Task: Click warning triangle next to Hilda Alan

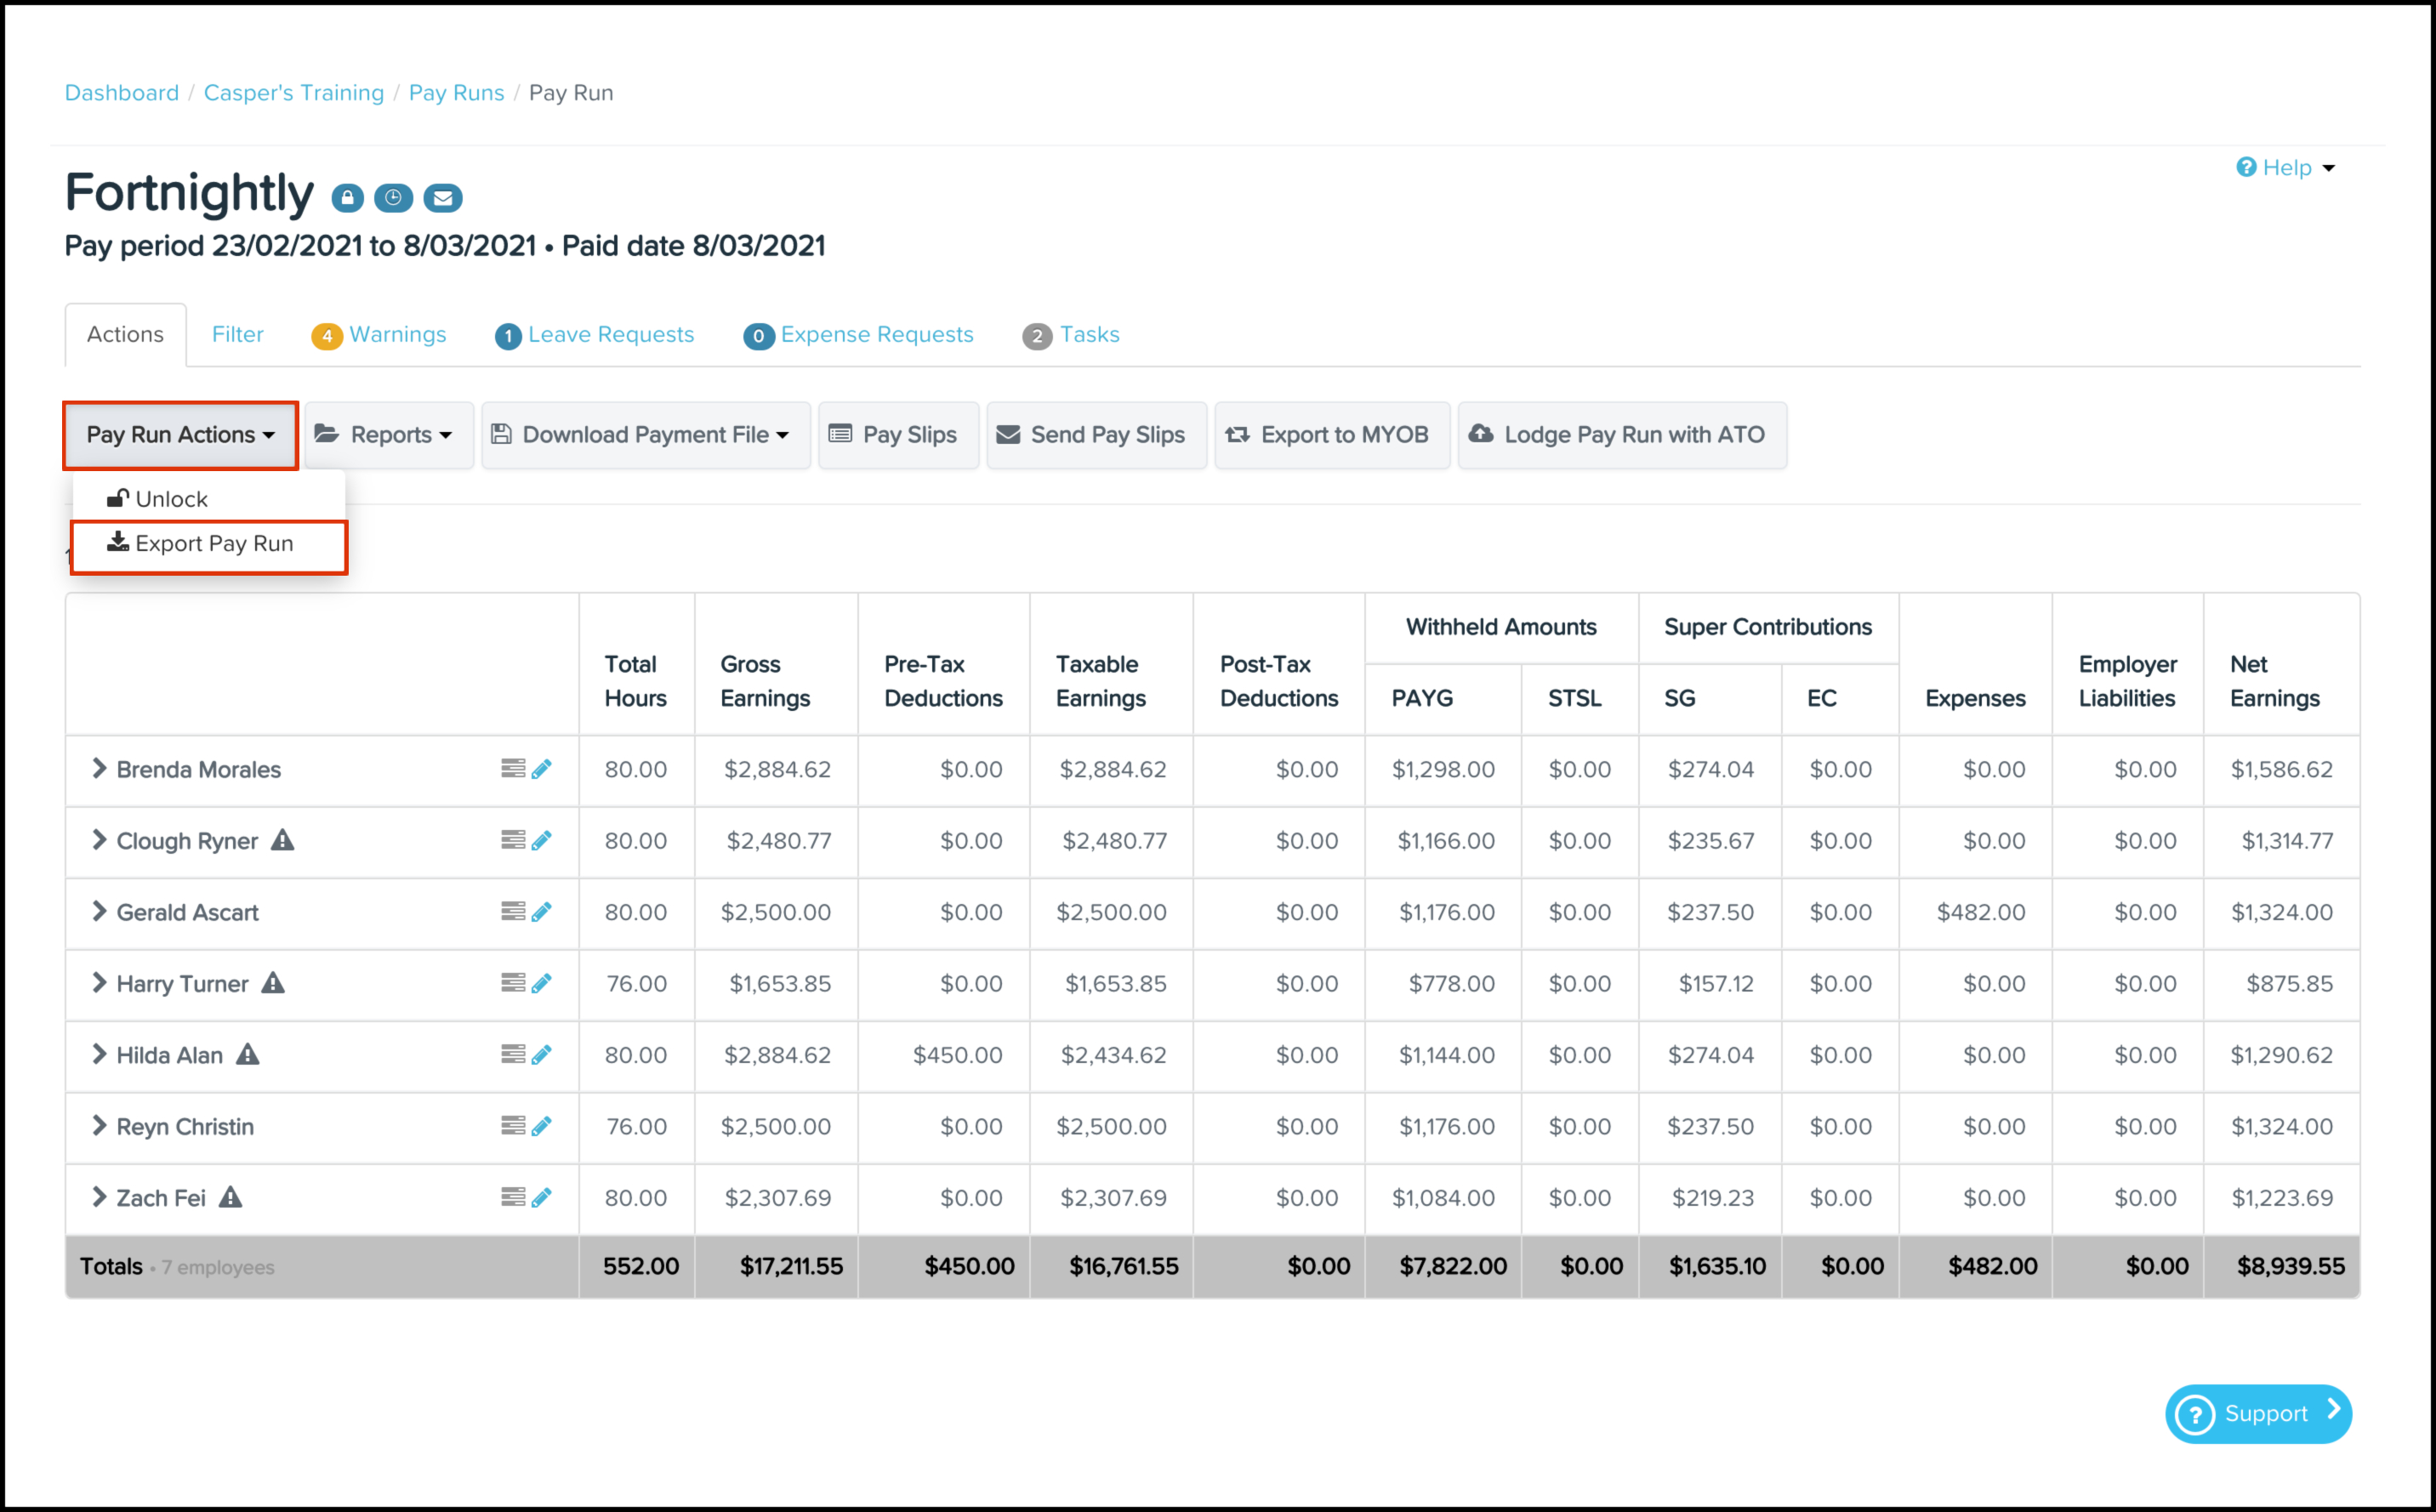Action: pyautogui.click(x=248, y=1054)
